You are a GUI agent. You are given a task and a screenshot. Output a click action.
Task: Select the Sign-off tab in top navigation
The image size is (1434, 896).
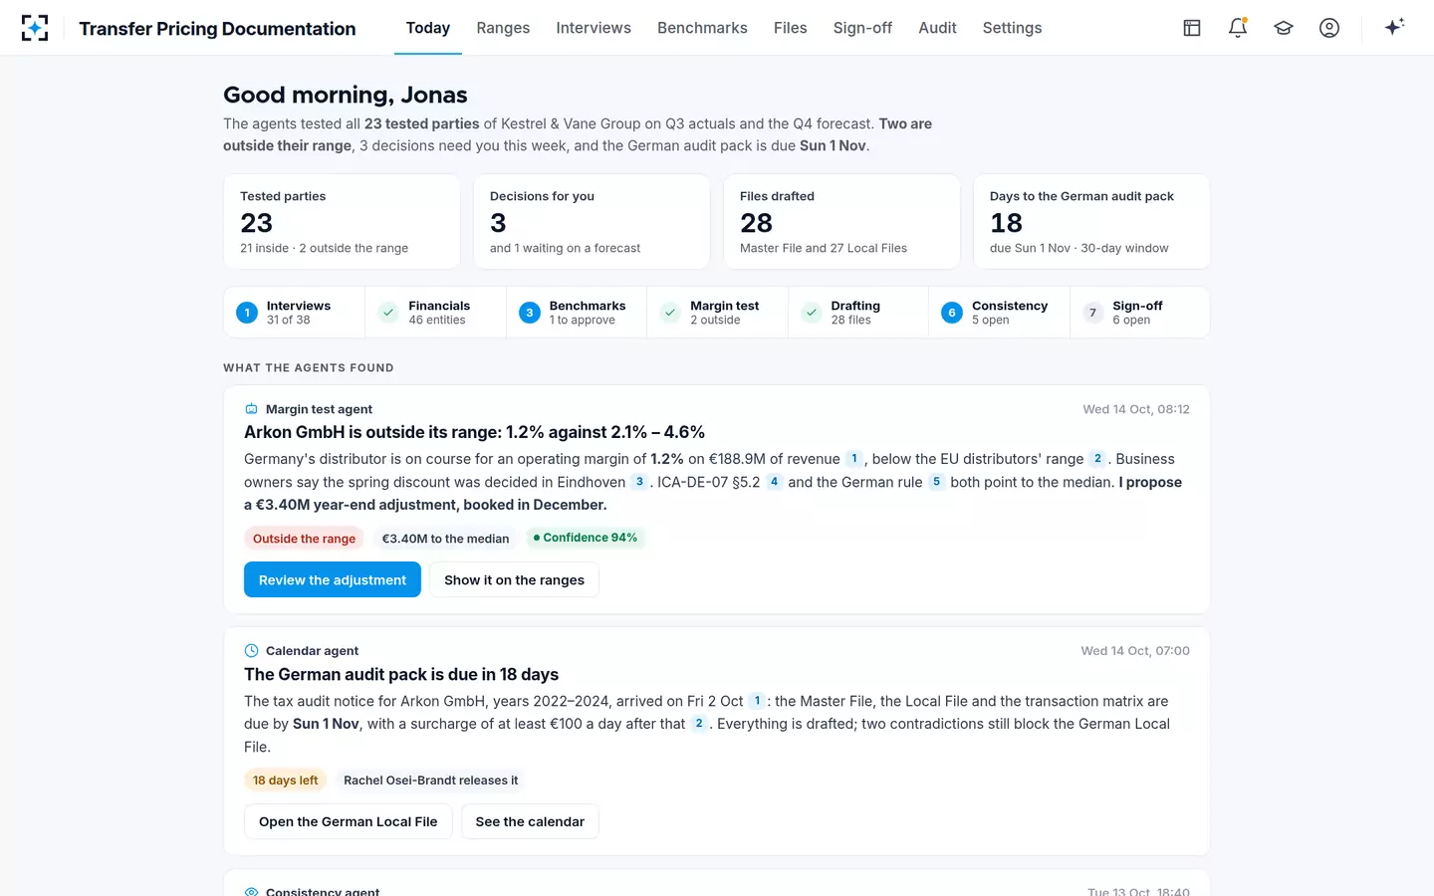click(862, 28)
